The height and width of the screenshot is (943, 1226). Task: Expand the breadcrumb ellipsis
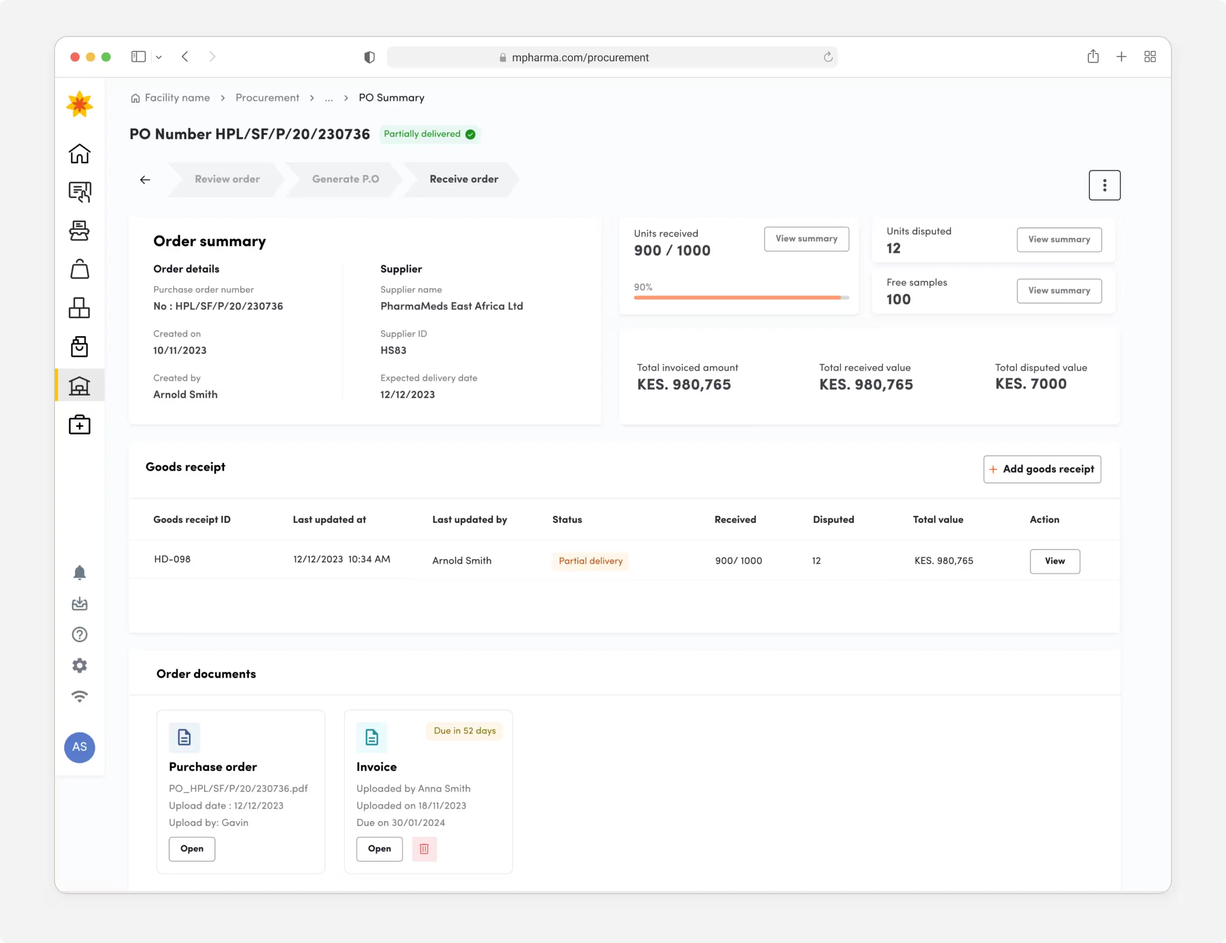click(x=329, y=98)
